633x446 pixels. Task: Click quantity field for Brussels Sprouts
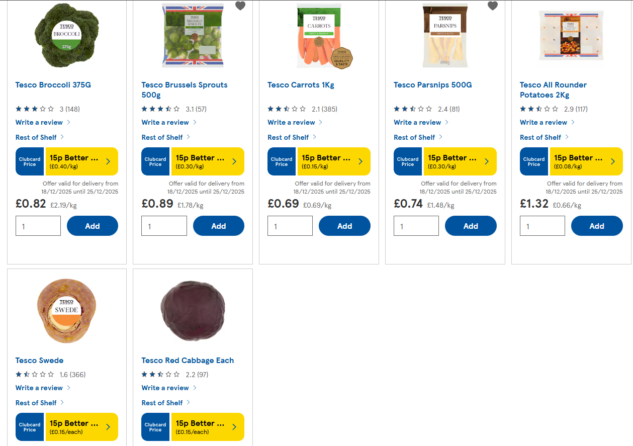click(x=164, y=226)
